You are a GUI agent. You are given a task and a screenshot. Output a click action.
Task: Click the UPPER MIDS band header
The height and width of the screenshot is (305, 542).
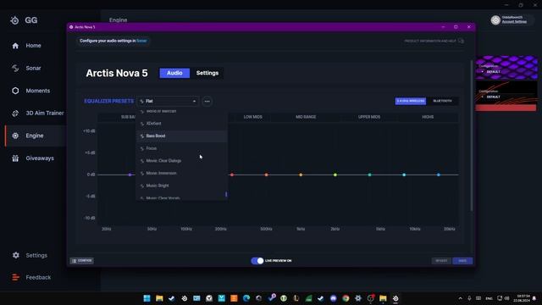pos(369,117)
